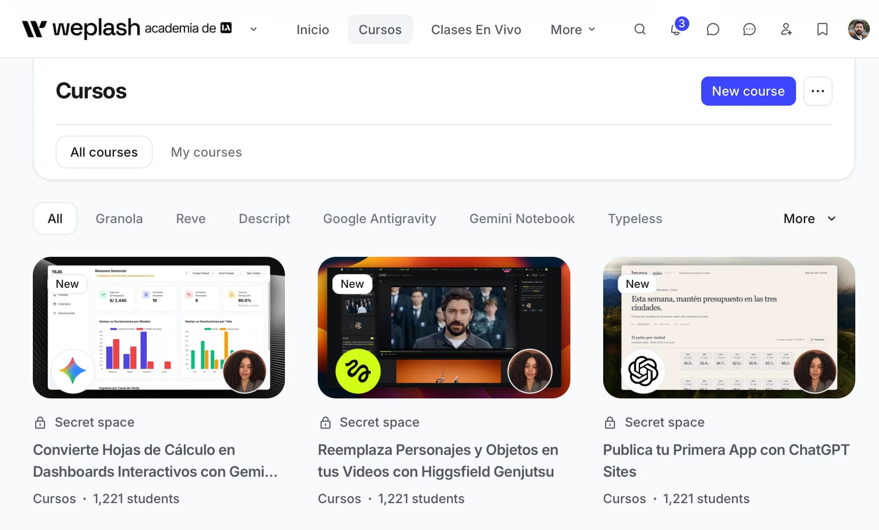
Task: Switch to My courses tab
Action: (x=206, y=152)
